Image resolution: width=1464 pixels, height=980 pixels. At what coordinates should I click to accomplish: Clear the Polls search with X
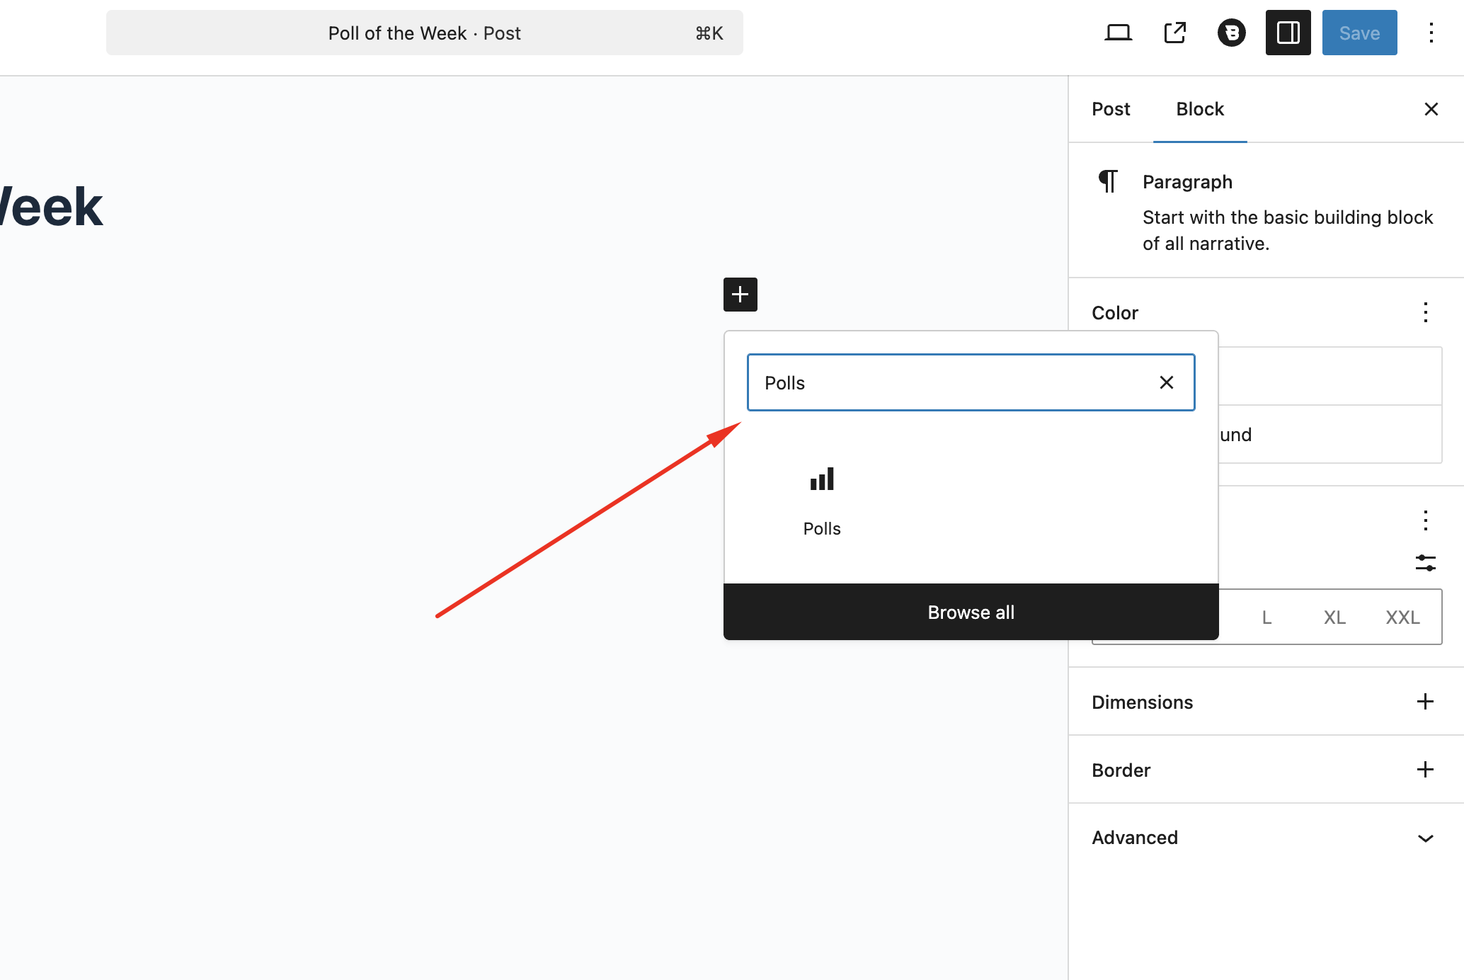[1167, 382]
